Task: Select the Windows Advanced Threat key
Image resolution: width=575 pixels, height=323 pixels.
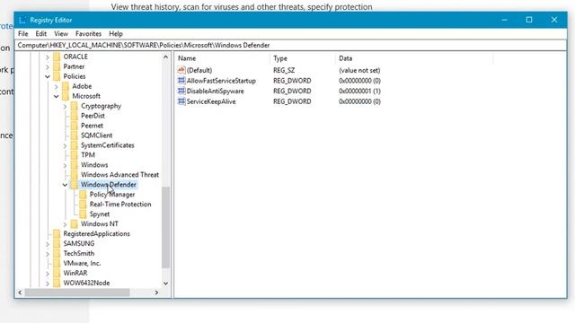Action: [x=119, y=175]
